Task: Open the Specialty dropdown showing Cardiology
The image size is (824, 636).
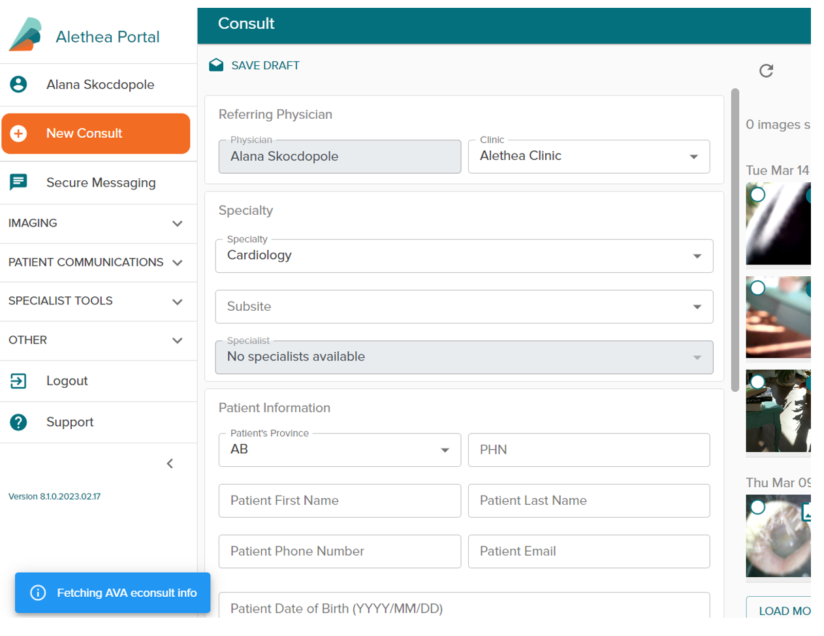Action: click(696, 255)
